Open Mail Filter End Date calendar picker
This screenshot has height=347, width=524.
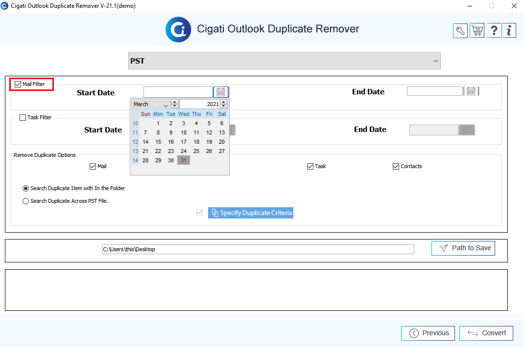click(471, 91)
